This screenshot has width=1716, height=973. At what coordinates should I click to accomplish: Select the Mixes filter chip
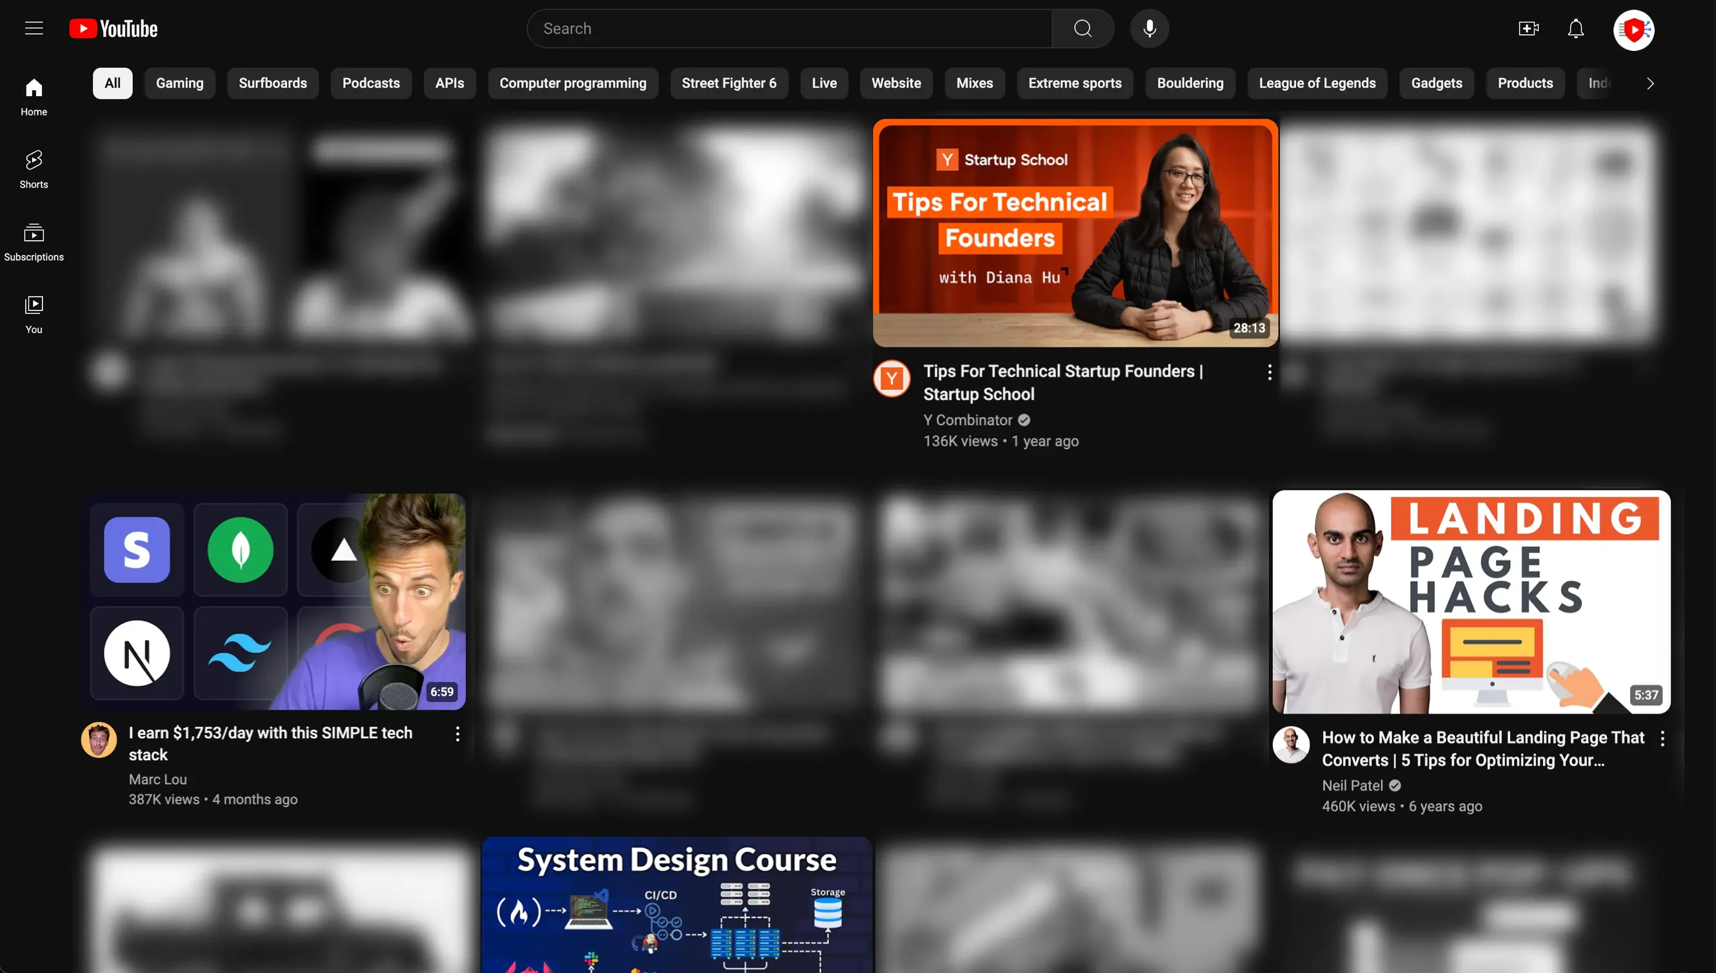click(x=975, y=83)
